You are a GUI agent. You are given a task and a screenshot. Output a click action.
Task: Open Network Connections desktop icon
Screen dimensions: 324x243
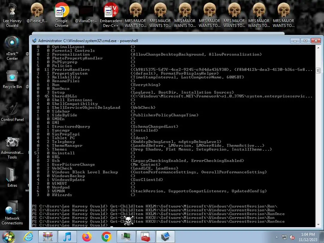[x=12, y=213]
